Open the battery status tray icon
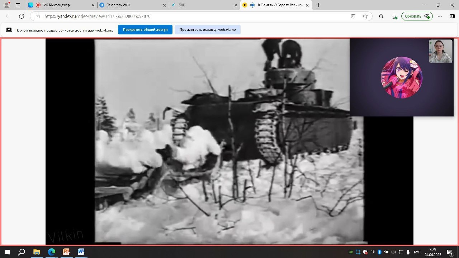Screen dimensions: 459x258 (387, 252)
